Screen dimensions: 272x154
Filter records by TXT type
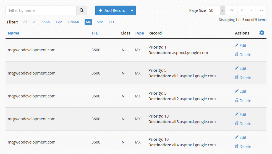(x=111, y=22)
